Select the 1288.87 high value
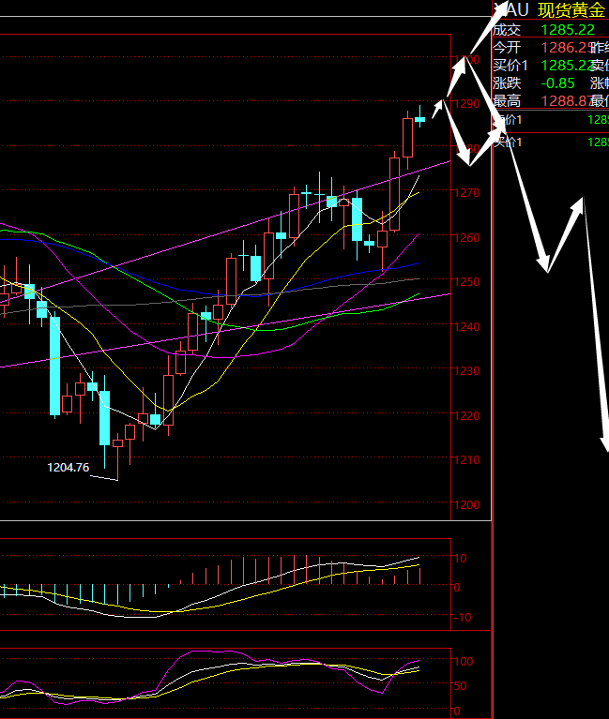 566,101
